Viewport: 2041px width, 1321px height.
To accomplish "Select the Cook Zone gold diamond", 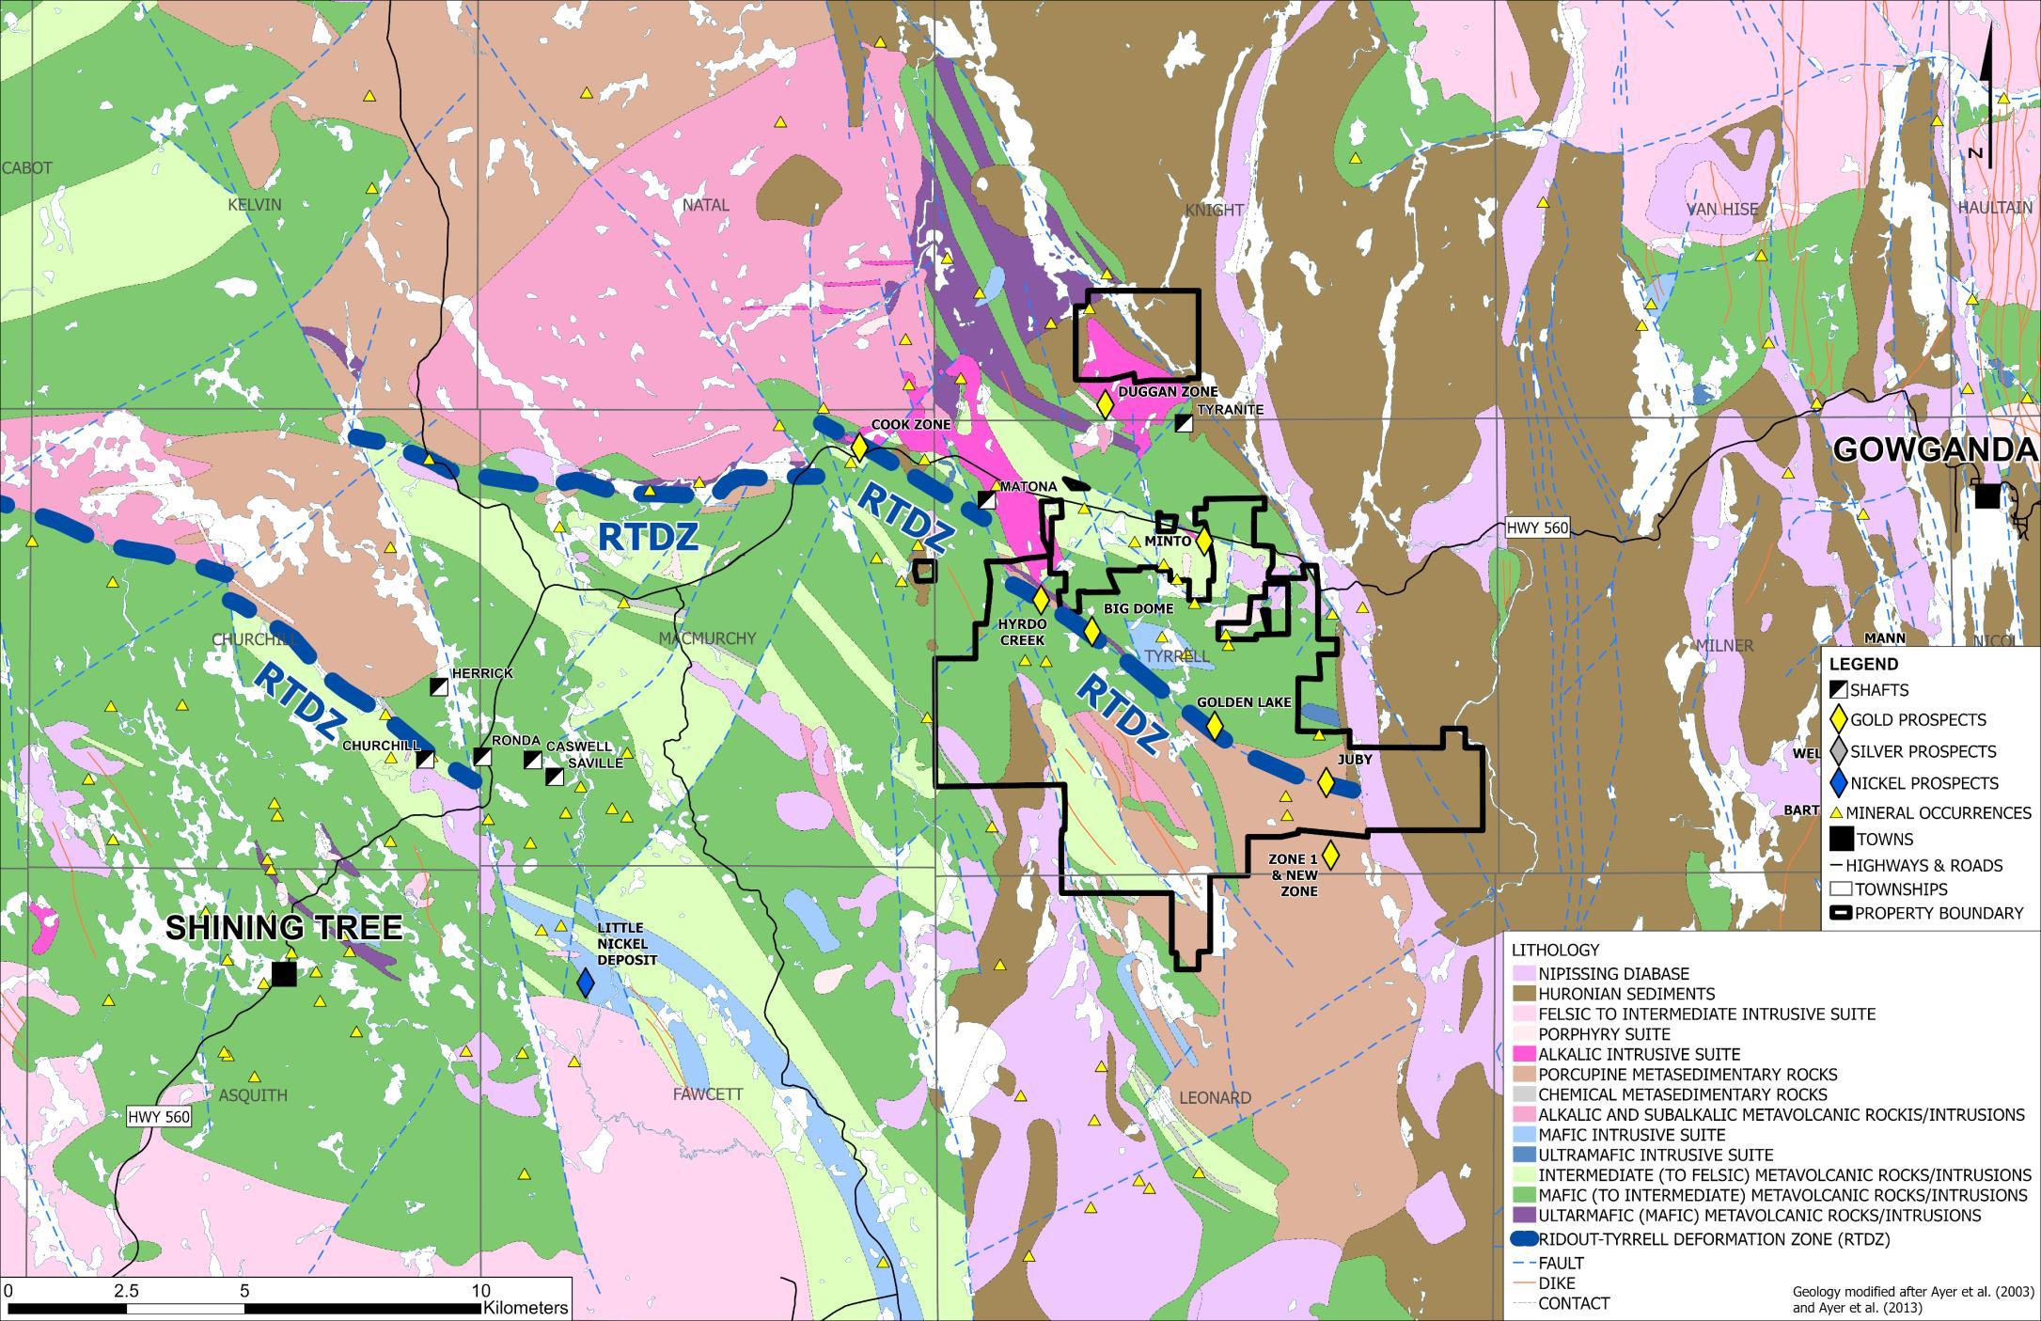I will pyautogui.click(x=859, y=447).
